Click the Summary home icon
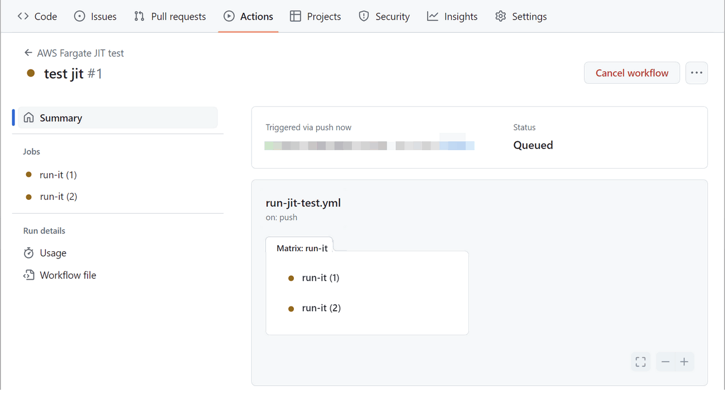The image size is (725, 393). point(29,118)
